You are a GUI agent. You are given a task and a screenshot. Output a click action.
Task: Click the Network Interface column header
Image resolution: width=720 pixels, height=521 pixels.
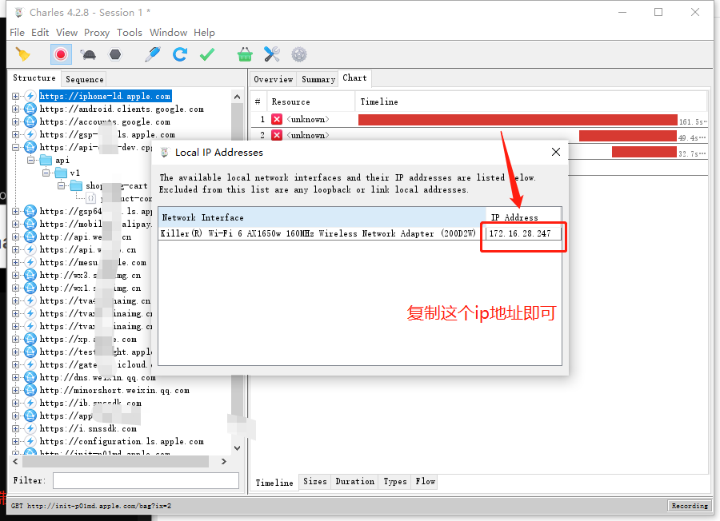pos(322,217)
